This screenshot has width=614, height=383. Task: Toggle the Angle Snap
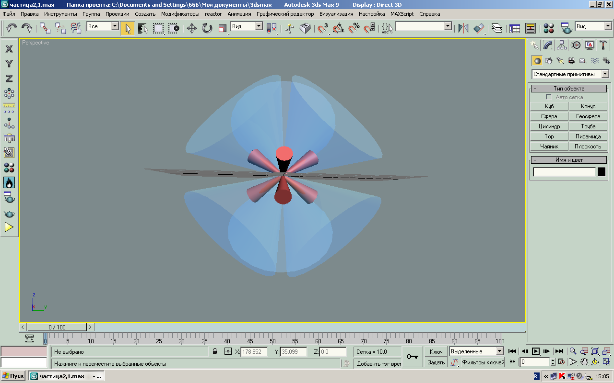(x=339, y=28)
